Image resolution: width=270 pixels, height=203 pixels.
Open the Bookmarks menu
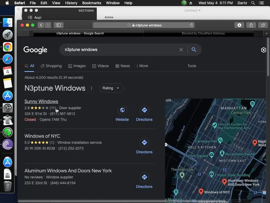point(91,3)
